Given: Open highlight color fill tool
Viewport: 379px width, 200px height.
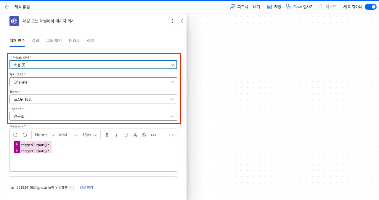Looking at the screenshot, I should 144,135.
